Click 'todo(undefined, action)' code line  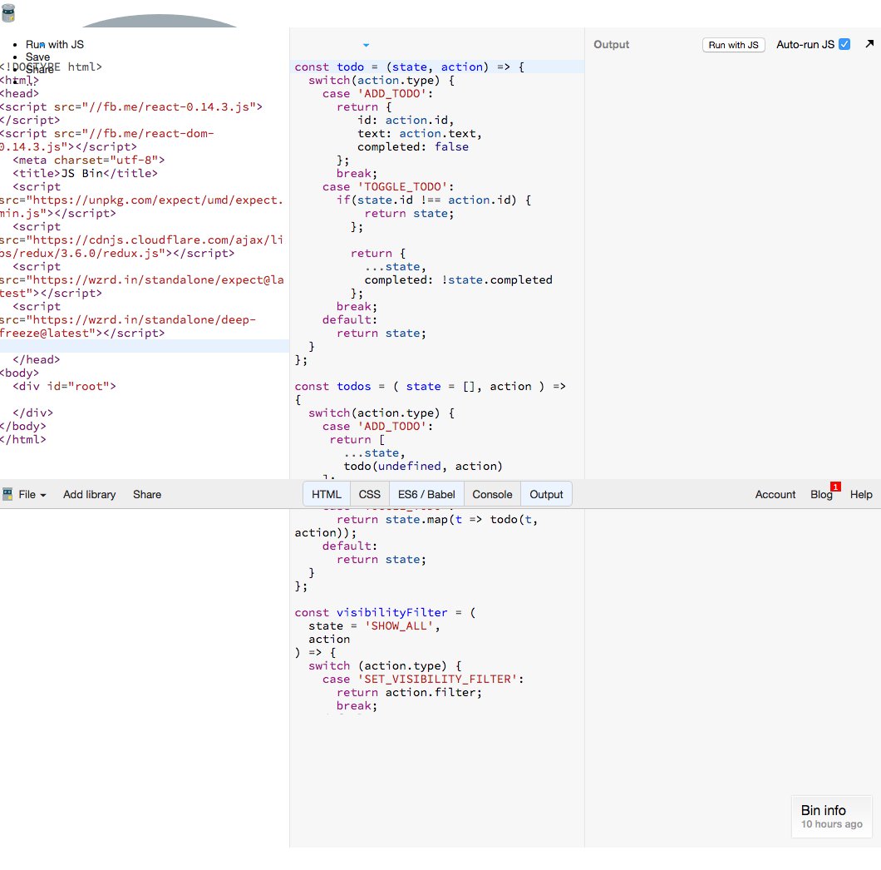coord(423,467)
